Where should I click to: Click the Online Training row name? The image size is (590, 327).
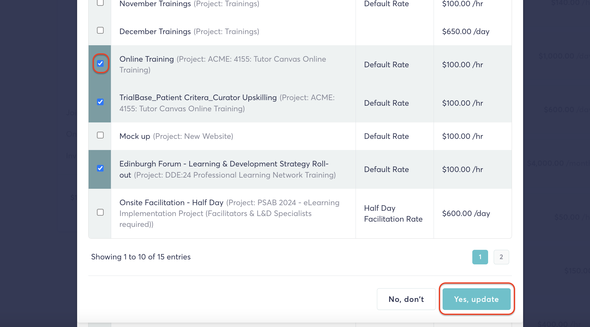(x=146, y=59)
